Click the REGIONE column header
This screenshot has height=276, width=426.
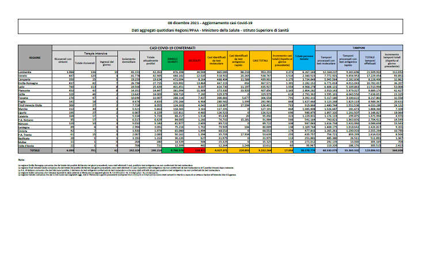pyautogui.click(x=35, y=58)
